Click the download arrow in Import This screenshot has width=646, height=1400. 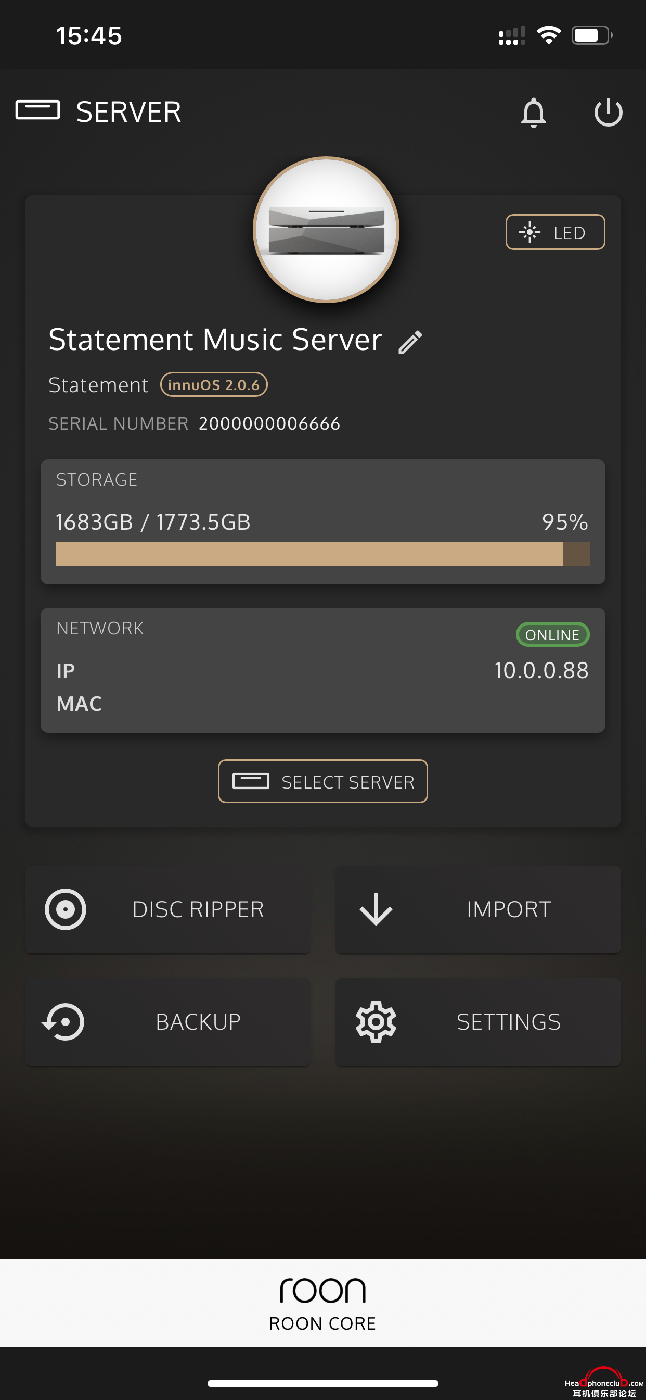tap(376, 909)
